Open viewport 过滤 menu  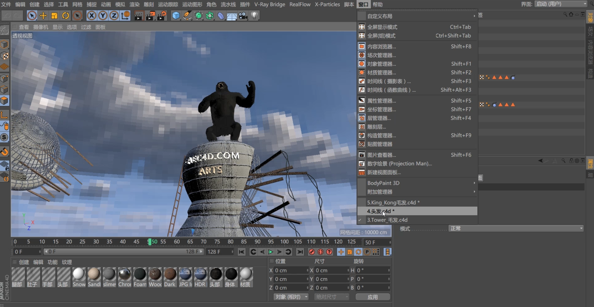coord(86,27)
